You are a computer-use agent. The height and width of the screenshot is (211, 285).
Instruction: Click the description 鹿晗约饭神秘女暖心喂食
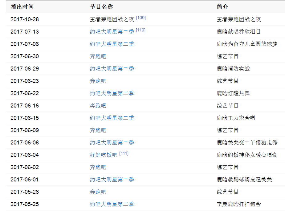click(247, 155)
